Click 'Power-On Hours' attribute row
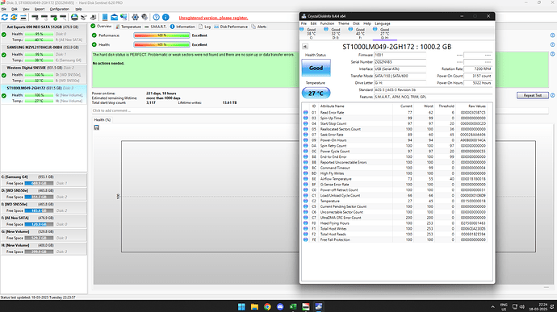This screenshot has height=312, width=557. point(394,140)
